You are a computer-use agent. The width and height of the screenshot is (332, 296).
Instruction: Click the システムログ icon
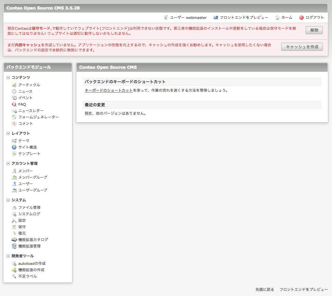point(14,214)
